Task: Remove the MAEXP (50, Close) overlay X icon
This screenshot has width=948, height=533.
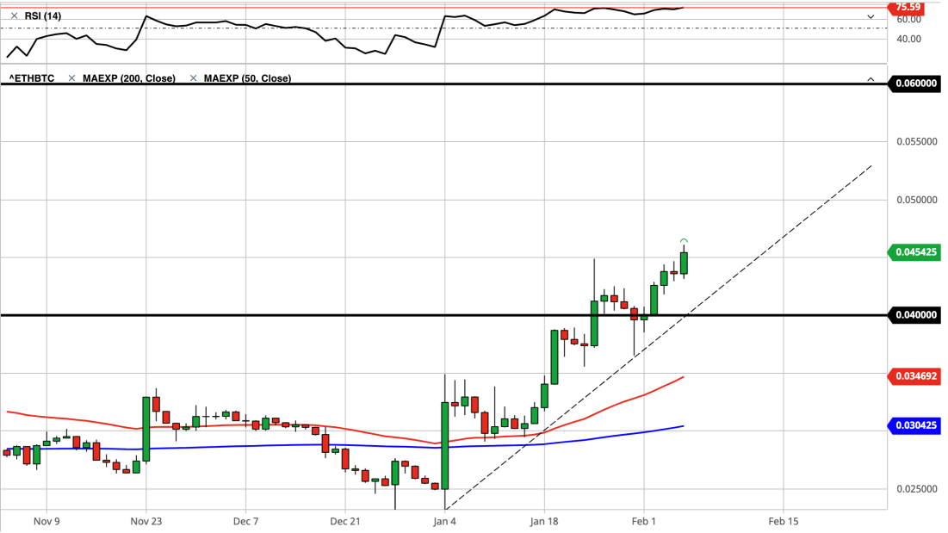Action: 193,78
